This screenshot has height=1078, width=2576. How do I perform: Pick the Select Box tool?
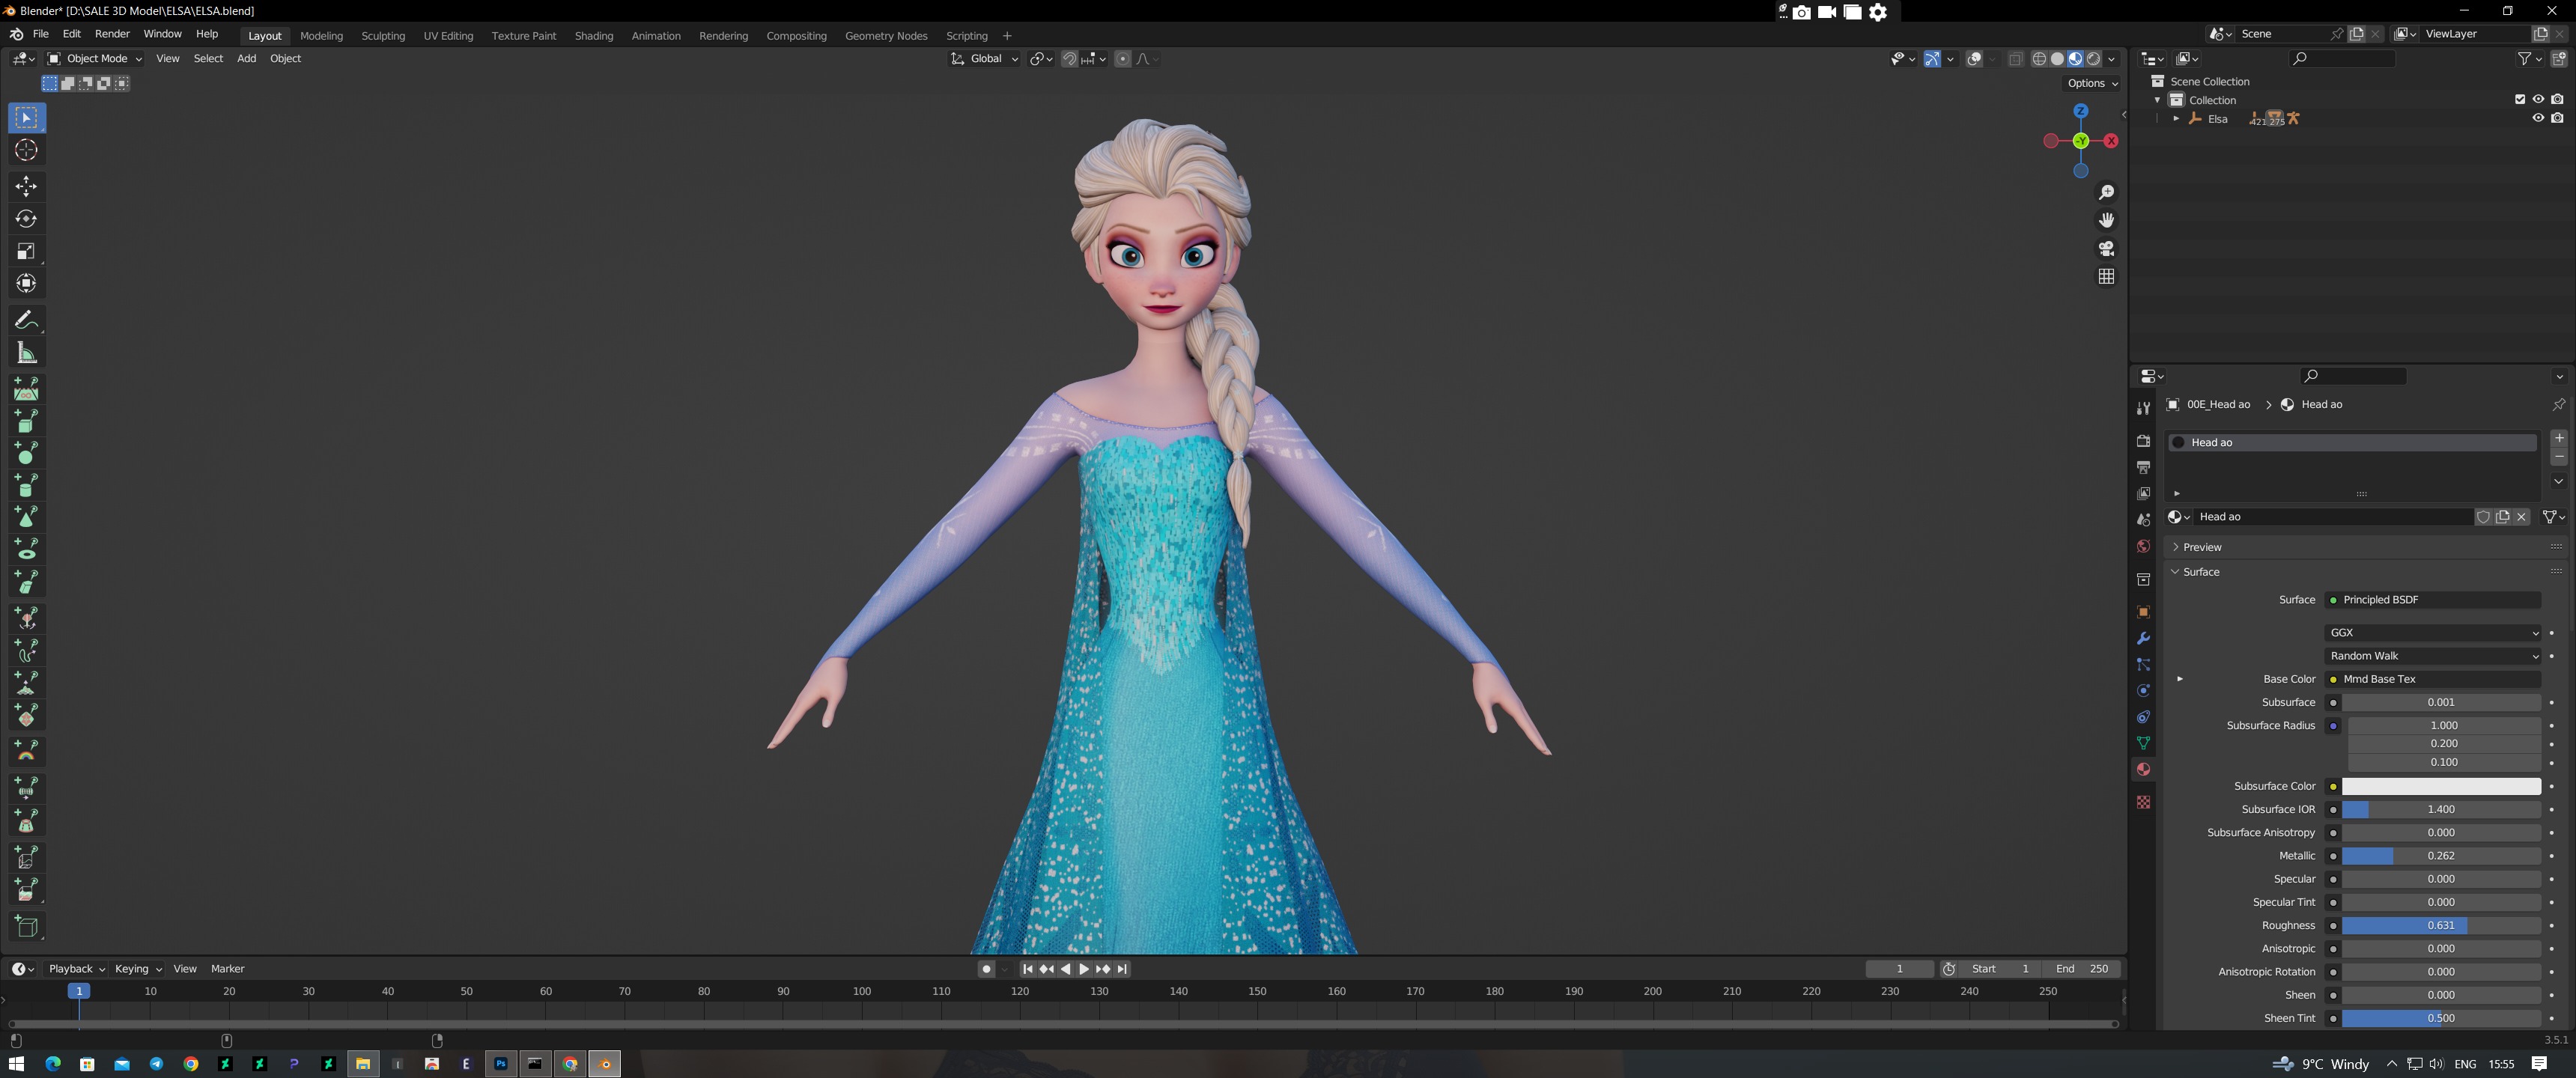[26, 118]
